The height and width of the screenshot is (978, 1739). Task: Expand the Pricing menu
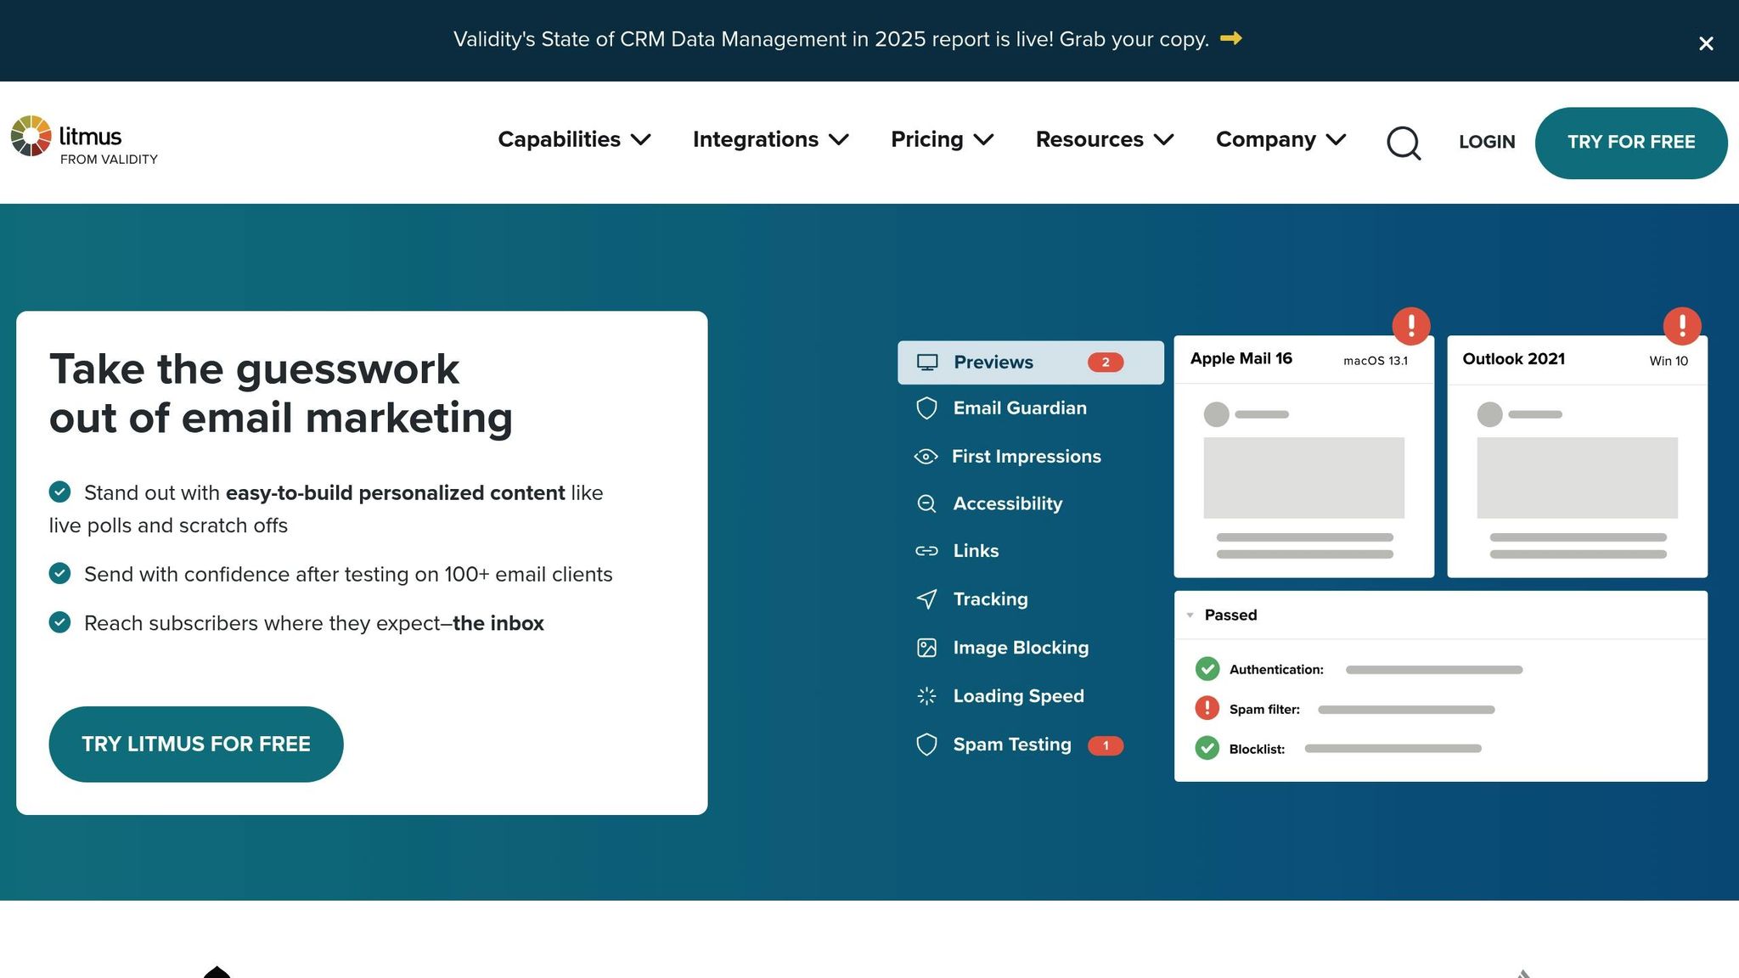click(943, 139)
